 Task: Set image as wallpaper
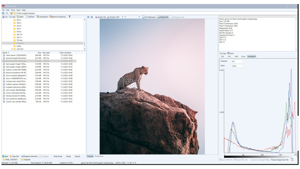click(x=149, y=17)
